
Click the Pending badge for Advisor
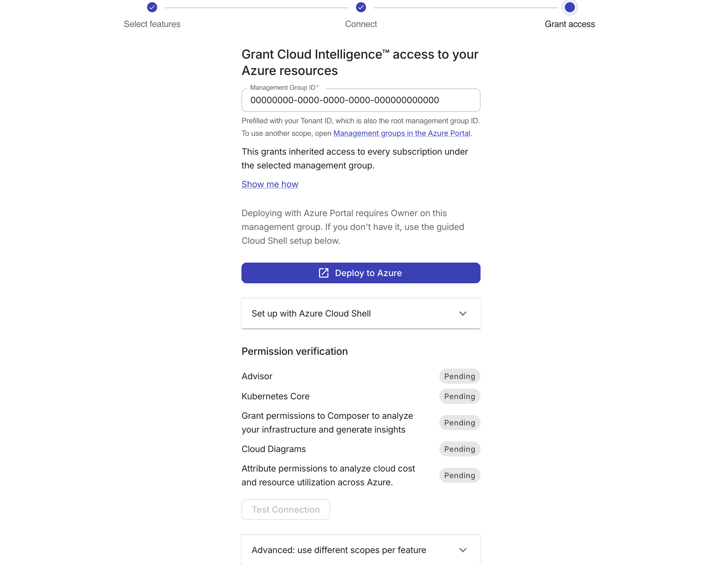click(459, 376)
